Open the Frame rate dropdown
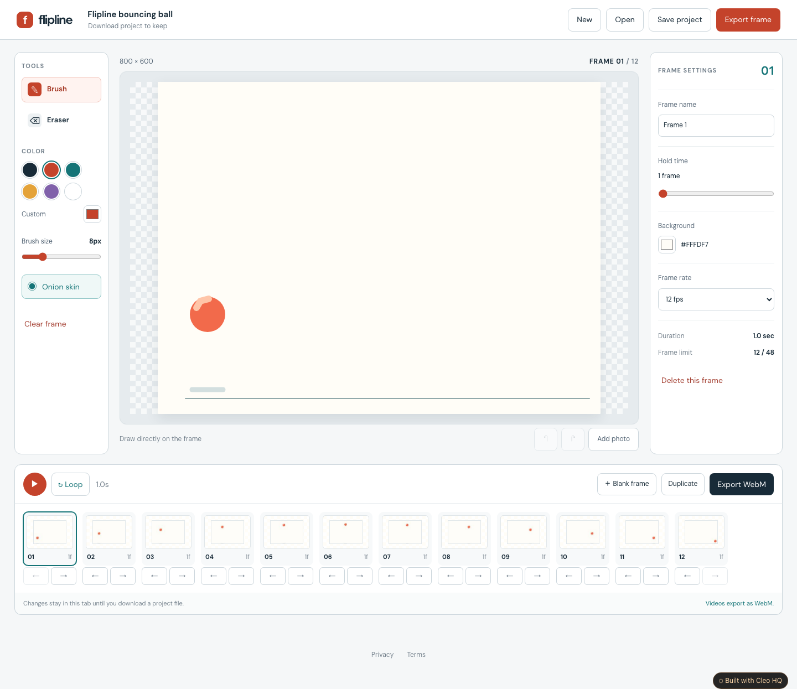Image resolution: width=797 pixels, height=689 pixels. pyautogui.click(x=716, y=299)
